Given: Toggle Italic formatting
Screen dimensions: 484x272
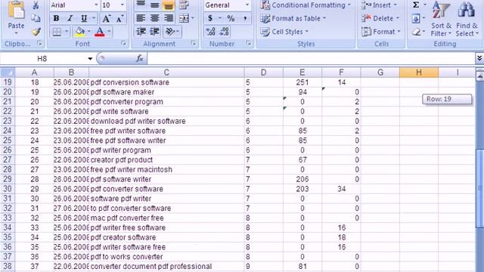Looking at the screenshot, I should [70, 18].
